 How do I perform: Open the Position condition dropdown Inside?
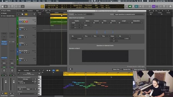pyautogui.click(x=77, y=23)
